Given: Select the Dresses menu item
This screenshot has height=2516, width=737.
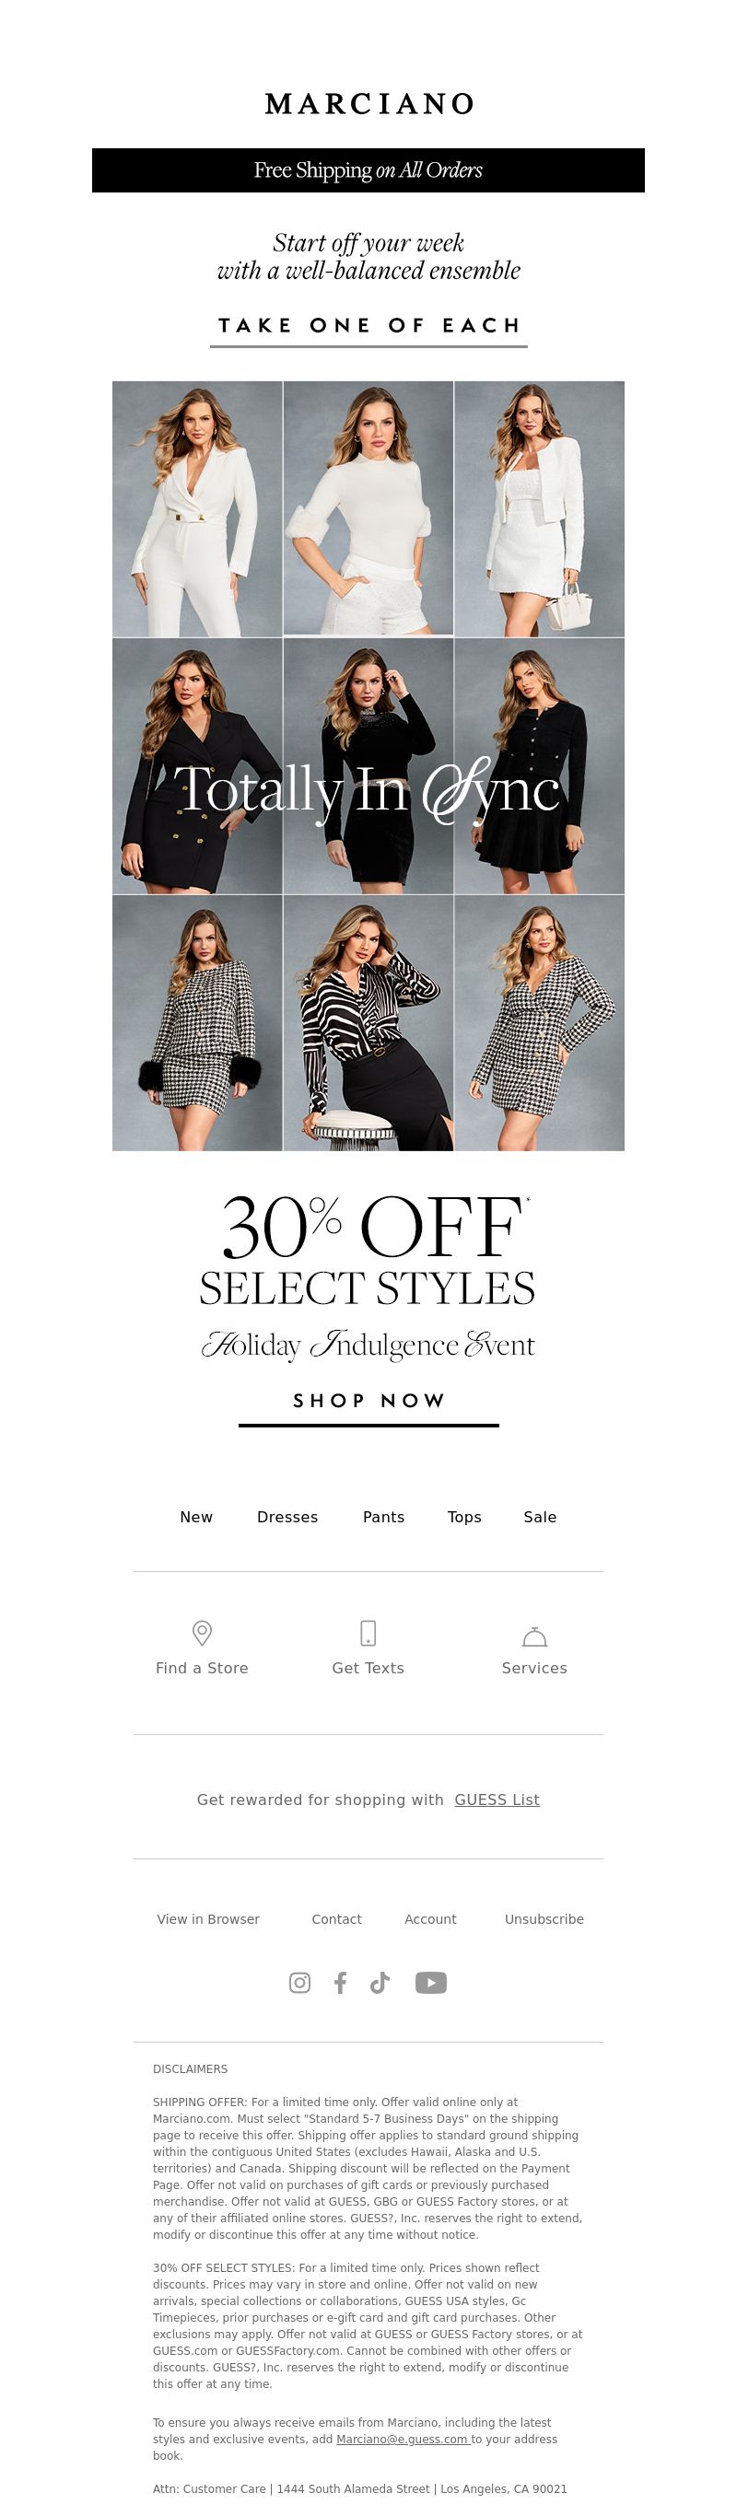Looking at the screenshot, I should pos(287,1517).
